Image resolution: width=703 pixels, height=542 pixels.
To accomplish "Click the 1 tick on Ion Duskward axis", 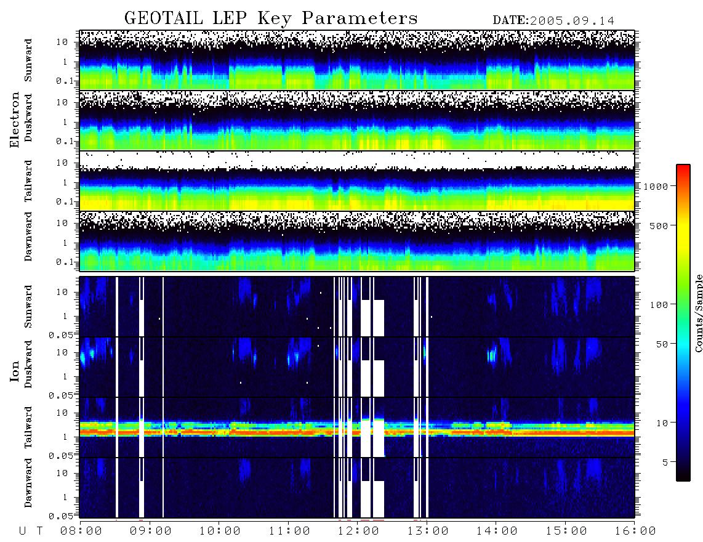I will [65, 376].
